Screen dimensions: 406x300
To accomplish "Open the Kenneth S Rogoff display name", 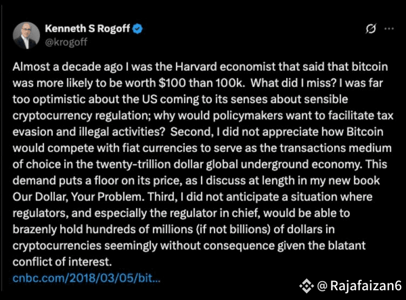I will 87,29.
